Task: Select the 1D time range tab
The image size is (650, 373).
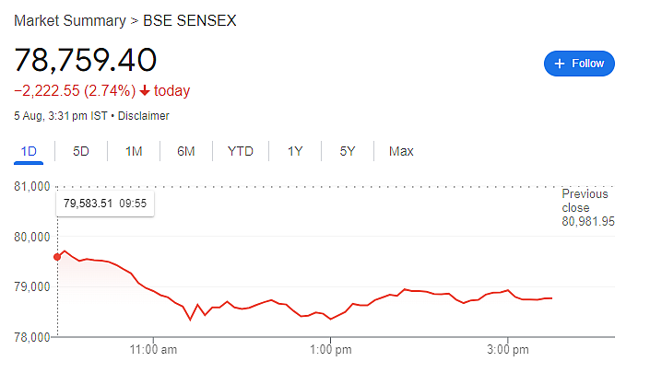Action: (29, 152)
